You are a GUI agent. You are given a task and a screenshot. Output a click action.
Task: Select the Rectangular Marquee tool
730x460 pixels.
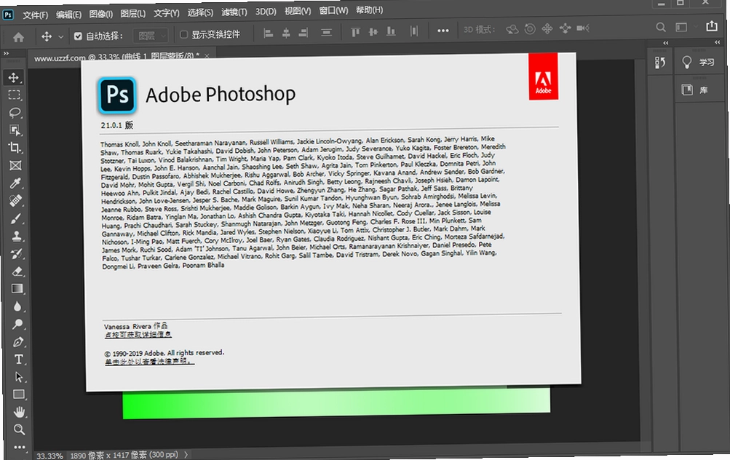click(15, 95)
